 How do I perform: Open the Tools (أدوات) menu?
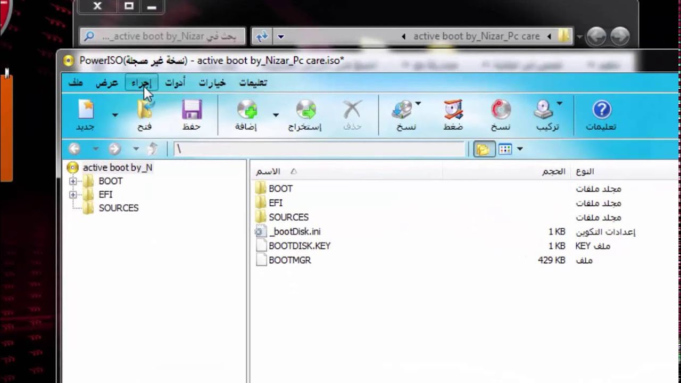point(175,82)
